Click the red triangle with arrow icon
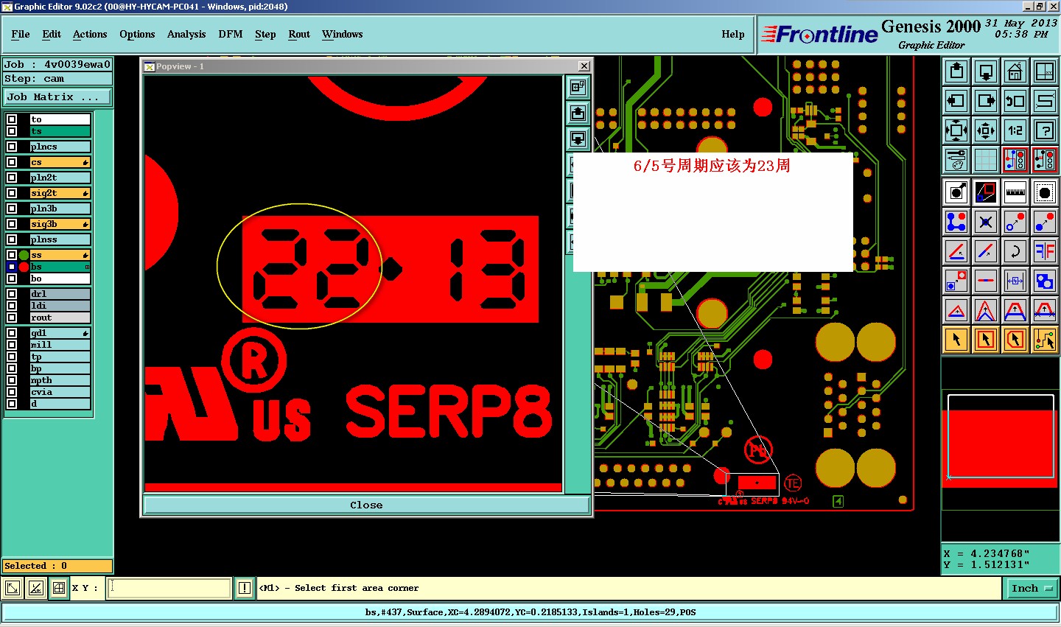 click(956, 310)
